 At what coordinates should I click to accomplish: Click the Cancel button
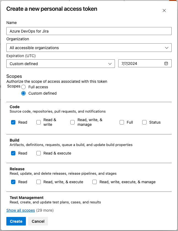(38, 221)
